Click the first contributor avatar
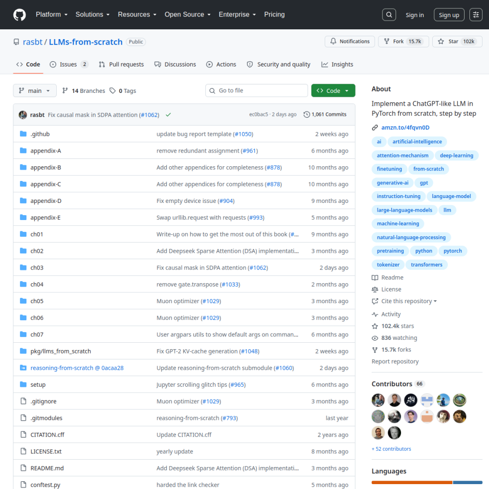This screenshot has height=489, width=489. tap(378, 400)
